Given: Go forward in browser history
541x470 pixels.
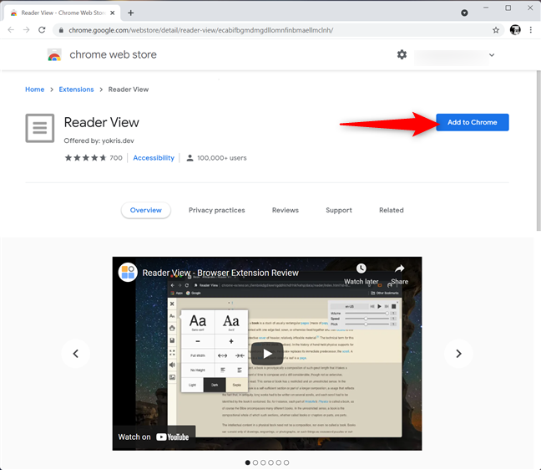Looking at the screenshot, I should (26, 30).
